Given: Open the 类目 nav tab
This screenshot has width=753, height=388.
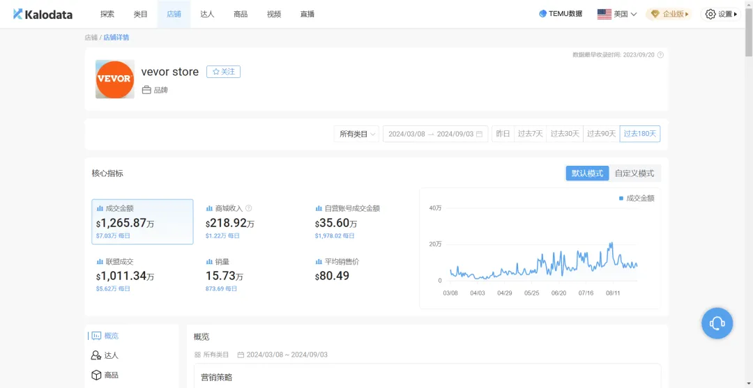Looking at the screenshot, I should tap(141, 14).
